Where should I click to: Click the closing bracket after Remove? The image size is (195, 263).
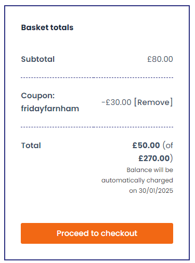(172, 102)
